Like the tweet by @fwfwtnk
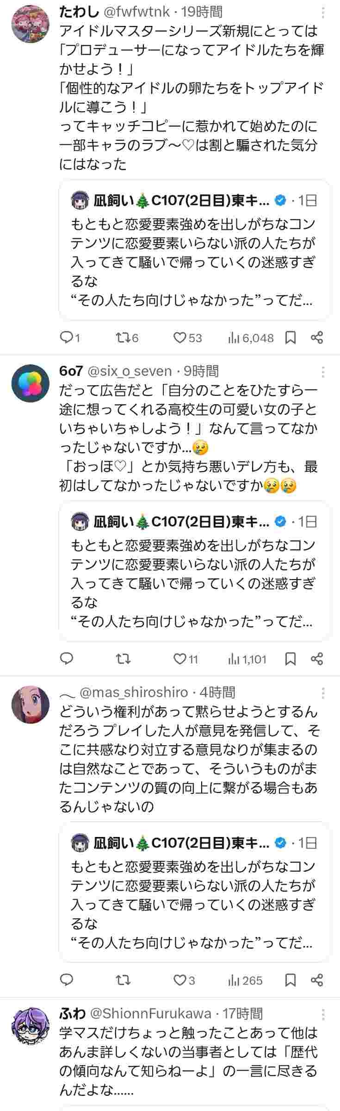 click(x=179, y=338)
